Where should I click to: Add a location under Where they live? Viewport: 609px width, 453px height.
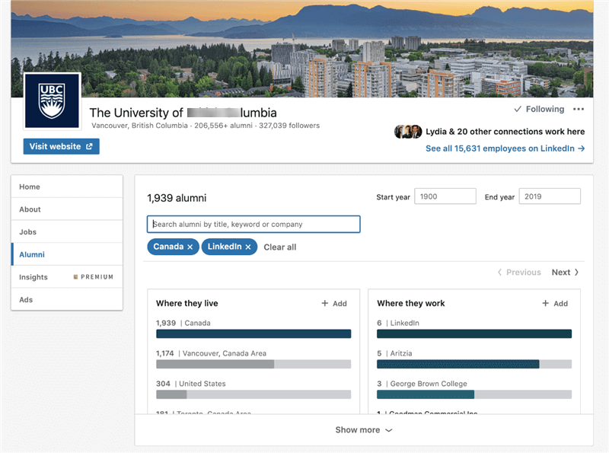pyautogui.click(x=334, y=303)
